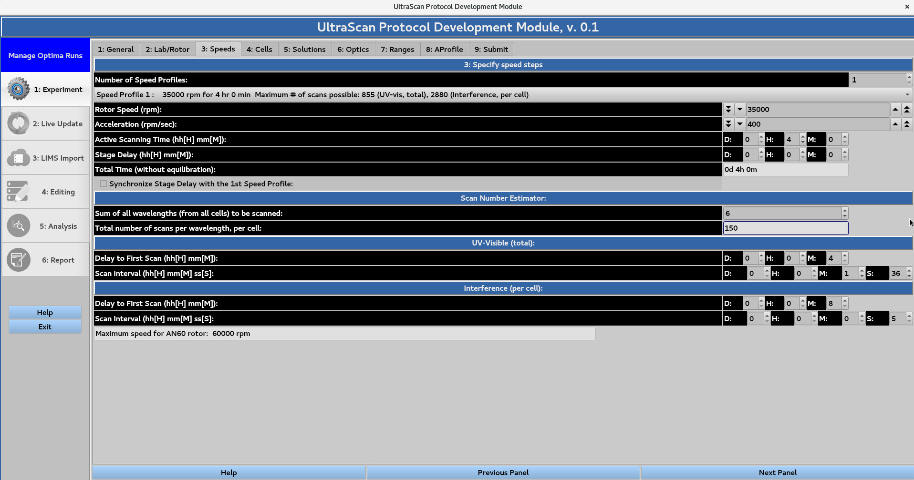Open the 9: Submit tab
This screenshot has width=914, height=480.
coord(491,49)
